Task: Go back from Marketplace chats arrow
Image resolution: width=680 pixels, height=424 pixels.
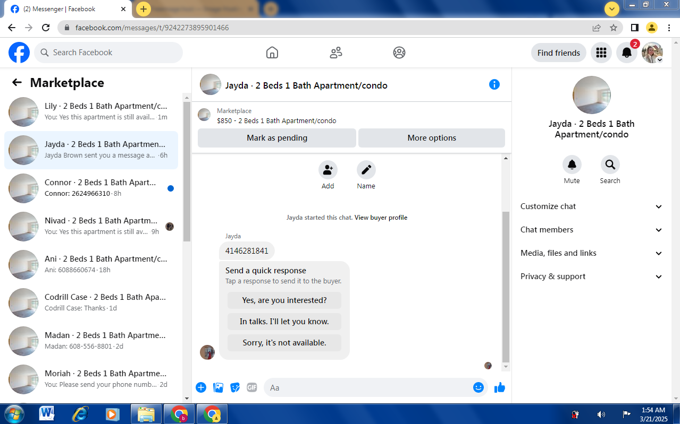Action: tap(17, 82)
